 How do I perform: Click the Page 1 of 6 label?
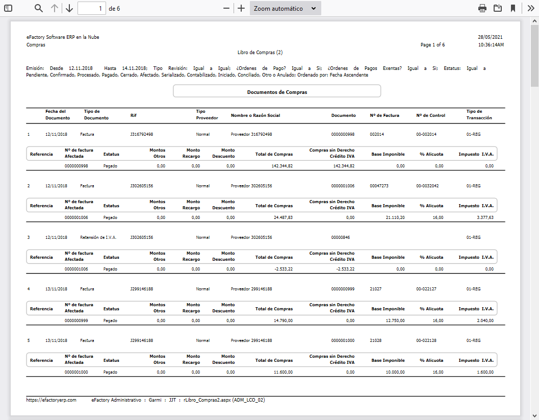[x=432, y=45]
